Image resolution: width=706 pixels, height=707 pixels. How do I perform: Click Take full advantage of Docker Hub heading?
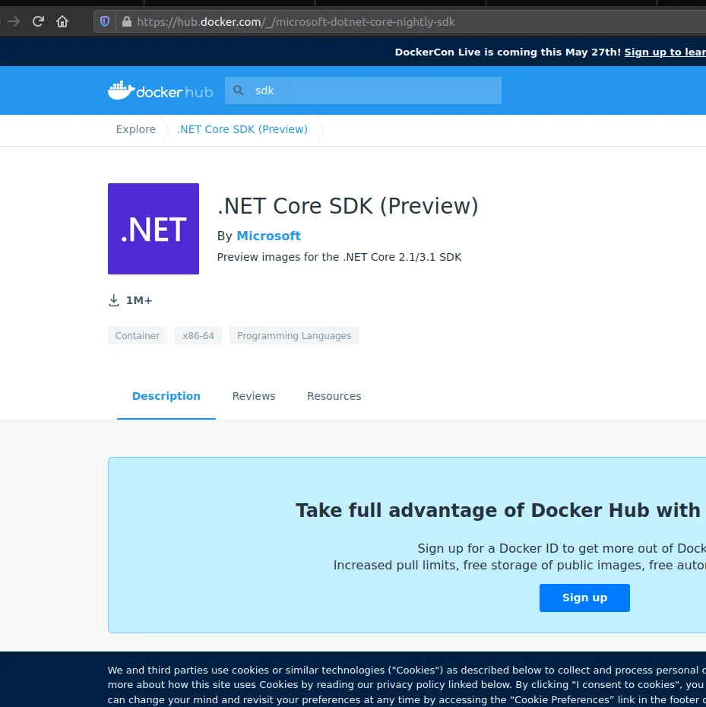point(499,510)
